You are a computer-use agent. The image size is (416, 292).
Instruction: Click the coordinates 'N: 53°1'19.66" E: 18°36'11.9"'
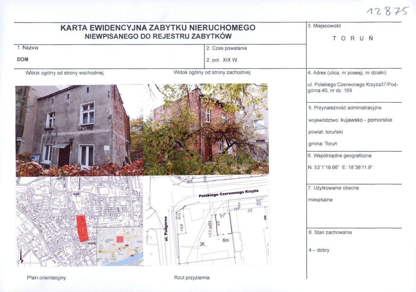(x=340, y=168)
